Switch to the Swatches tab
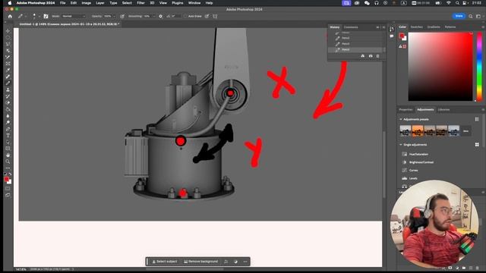Screen dimensions: 486x273 [x=417, y=27]
